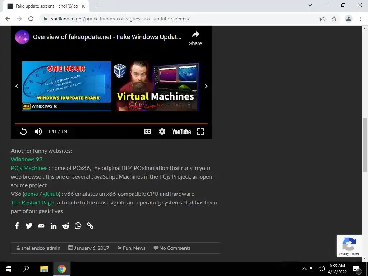Go back in browser
The width and height of the screenshot is (368, 276).
[8, 19]
